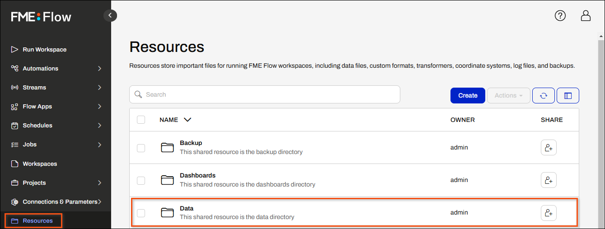This screenshot has height=229, width=605.
Task: Collapse the sidebar with the arrow button
Action: 110,15
